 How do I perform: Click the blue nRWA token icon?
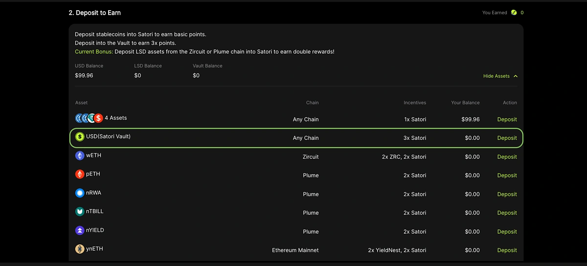pyautogui.click(x=79, y=193)
